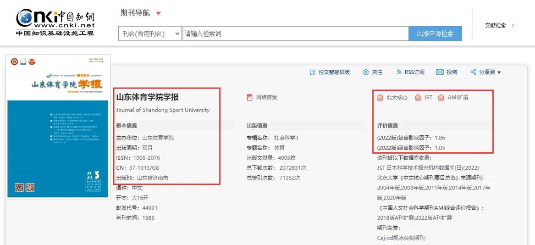Expand the 期刊导航 red dropdown arrow
535x245 pixels.
[x=158, y=13]
